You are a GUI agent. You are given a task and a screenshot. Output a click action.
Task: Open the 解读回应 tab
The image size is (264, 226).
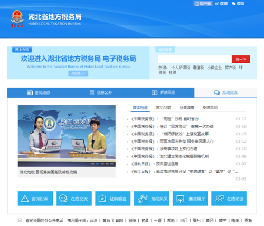click(163, 92)
